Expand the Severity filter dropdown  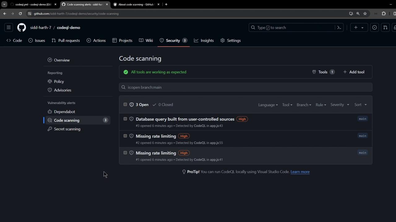tap(340, 105)
